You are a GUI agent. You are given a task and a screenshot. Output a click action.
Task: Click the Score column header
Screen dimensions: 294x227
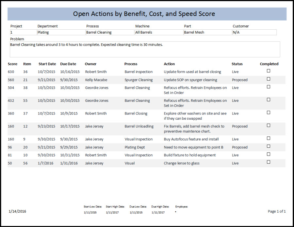pyautogui.click(x=13, y=64)
